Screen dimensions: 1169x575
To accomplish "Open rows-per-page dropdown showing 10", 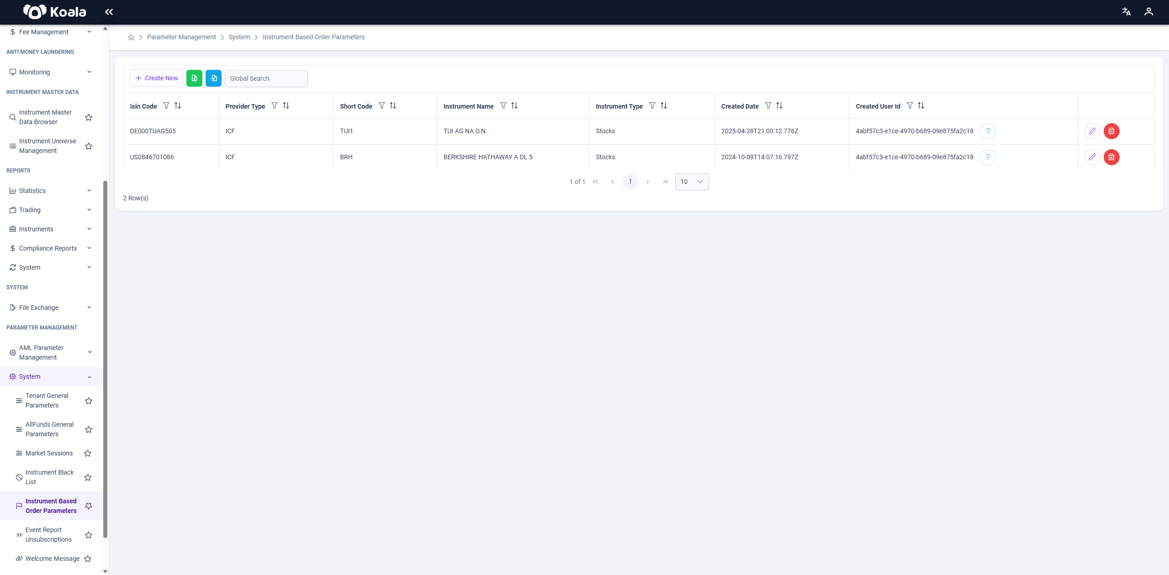I will tap(692, 182).
